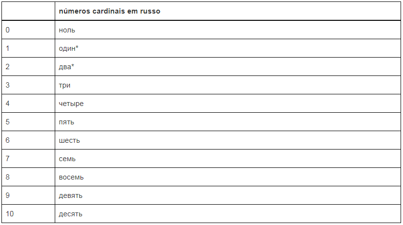Click the Russian word четыре
This screenshot has height=225, width=403.
(x=72, y=104)
